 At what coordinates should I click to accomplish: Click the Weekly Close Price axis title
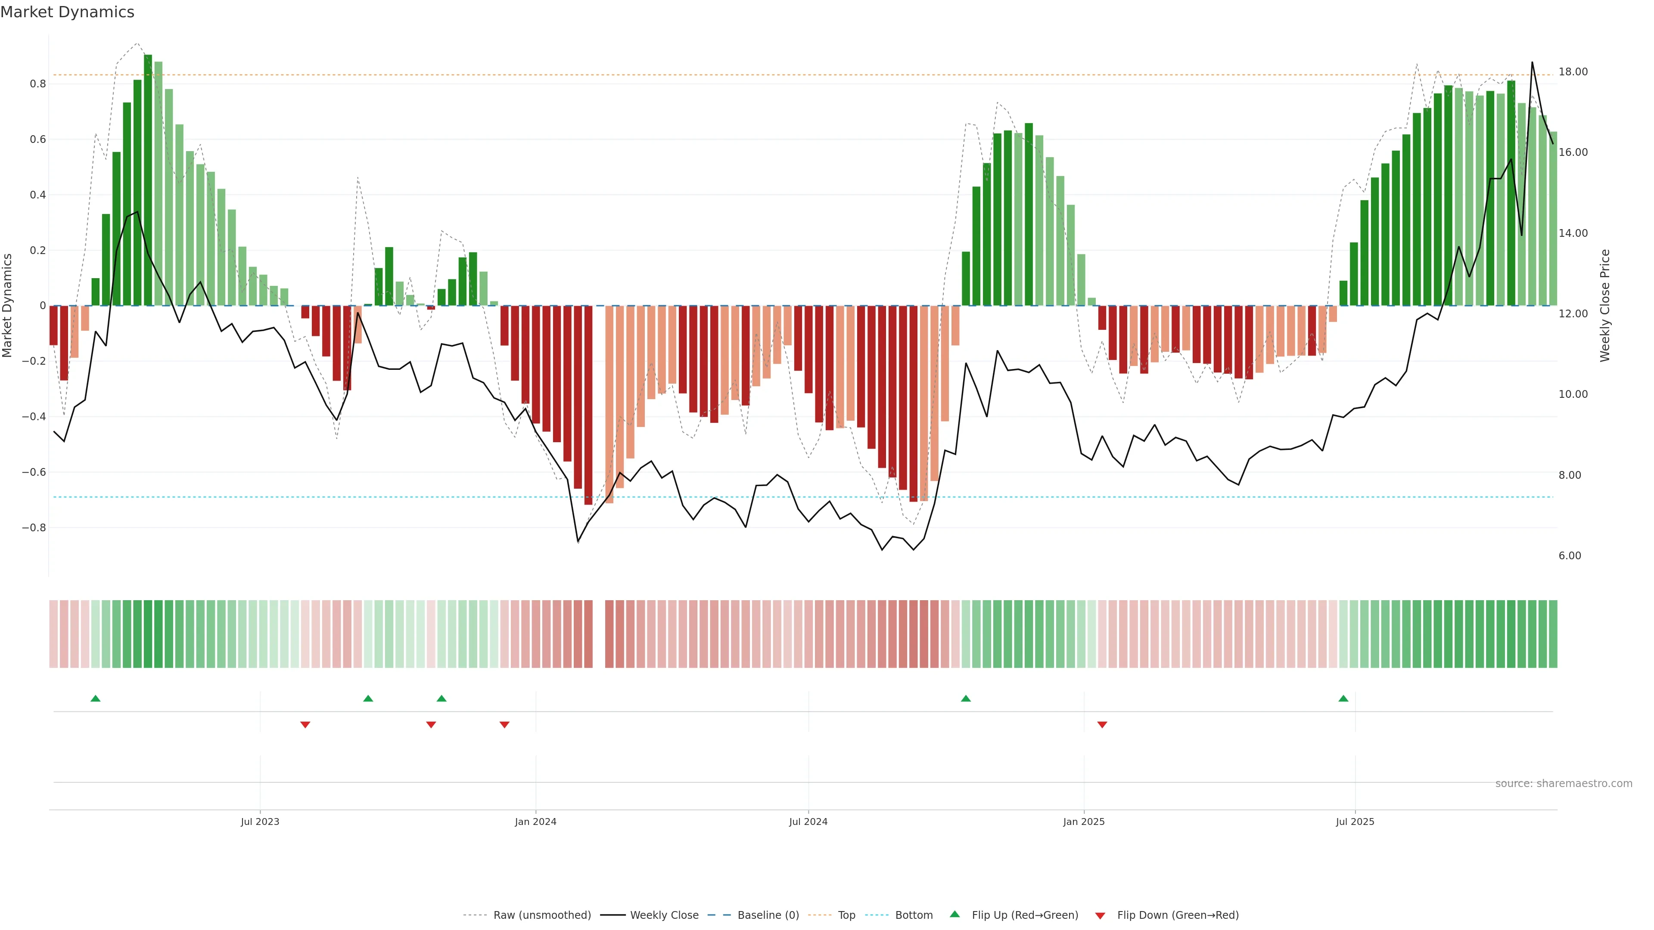point(1605,306)
